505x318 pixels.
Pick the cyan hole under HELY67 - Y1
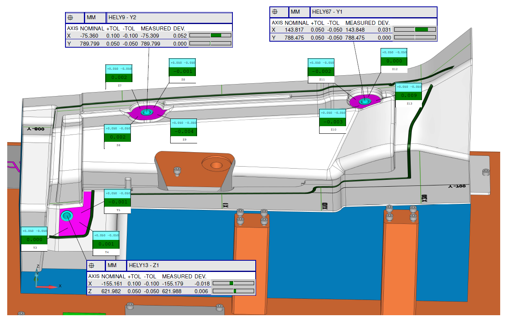(364, 101)
